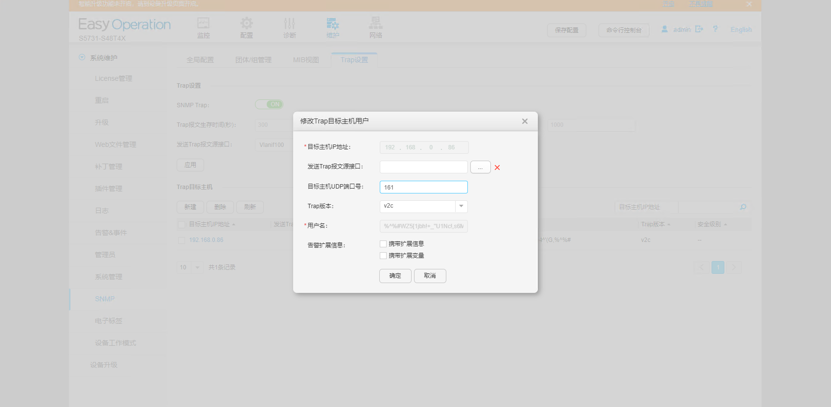831x407 pixels.
Task: Switch to MIB视图 tab
Action: 306,60
